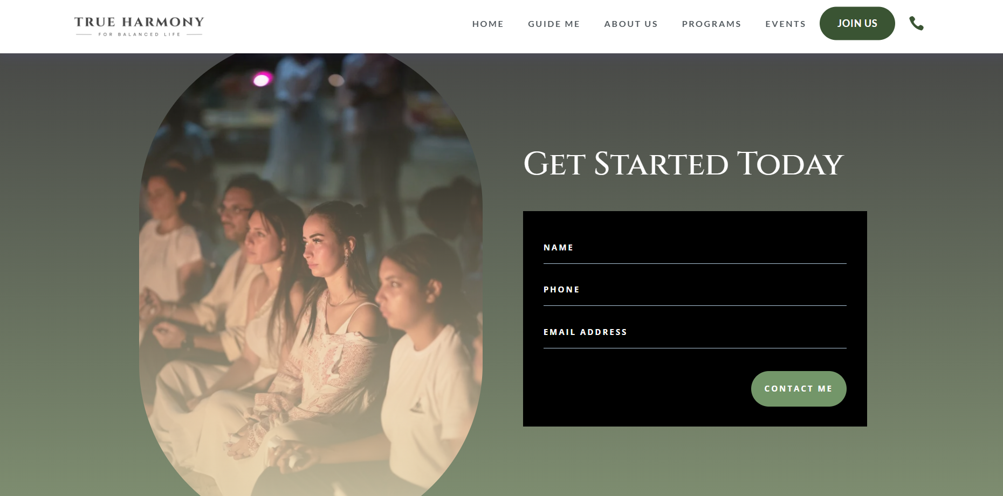Click the phone call icon

coord(916,23)
